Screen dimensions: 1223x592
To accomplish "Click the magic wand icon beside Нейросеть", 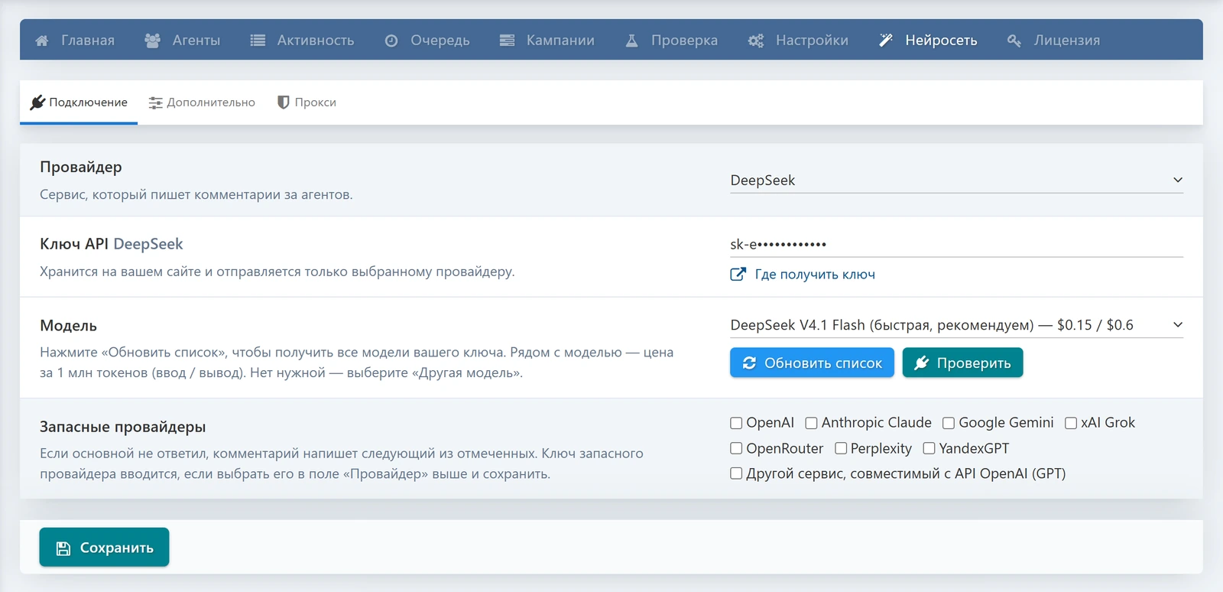I will tap(886, 41).
